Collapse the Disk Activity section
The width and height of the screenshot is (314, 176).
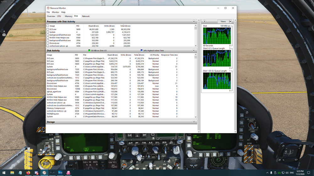[194, 50]
